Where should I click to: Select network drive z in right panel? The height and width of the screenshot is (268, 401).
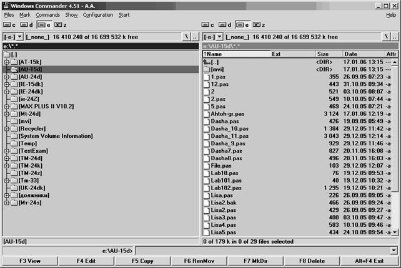pos(259,25)
